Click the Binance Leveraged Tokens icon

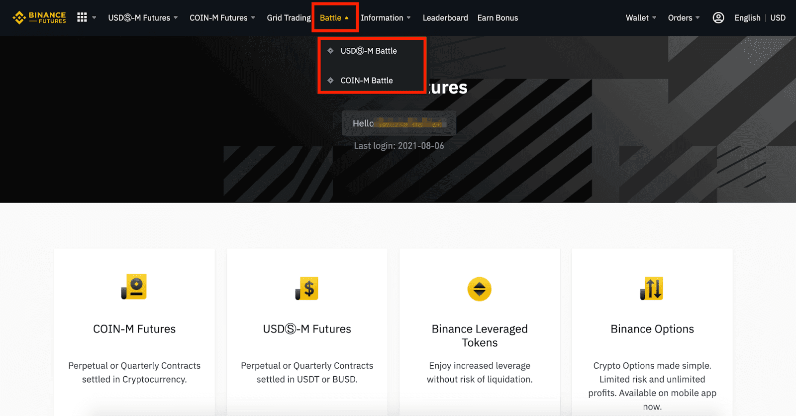click(x=480, y=289)
